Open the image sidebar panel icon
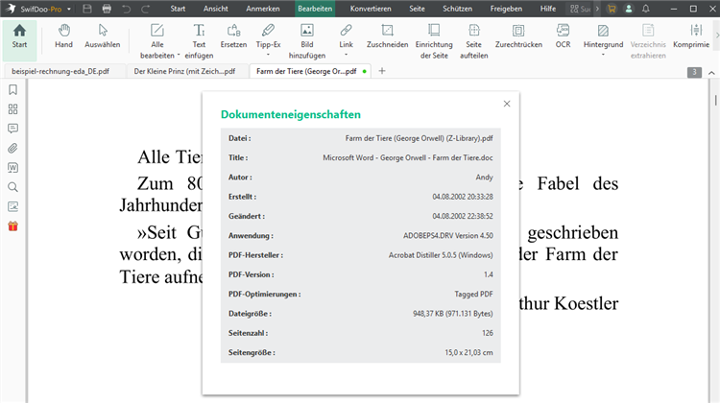Viewport: 720px width, 403px height. (x=12, y=206)
